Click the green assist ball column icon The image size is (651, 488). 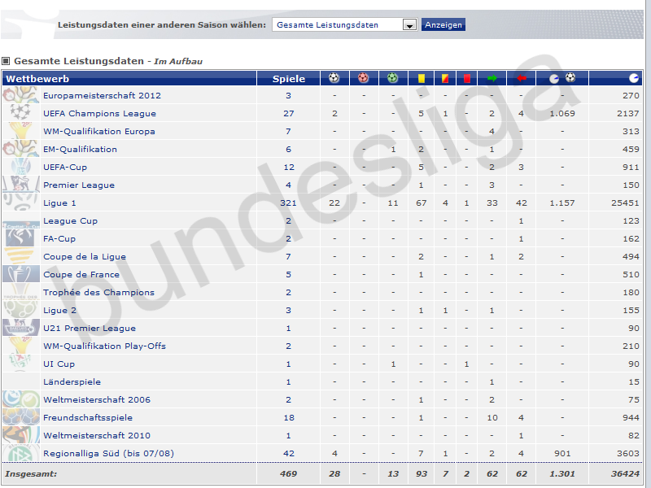tap(392, 78)
